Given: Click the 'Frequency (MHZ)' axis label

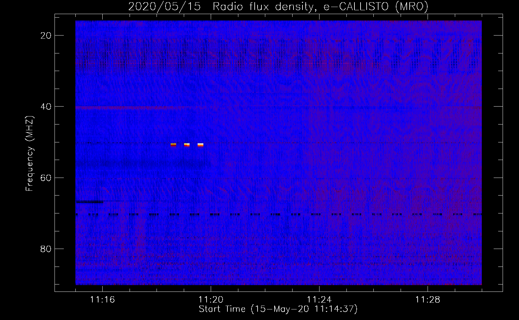Looking at the screenshot, I should (30, 154).
